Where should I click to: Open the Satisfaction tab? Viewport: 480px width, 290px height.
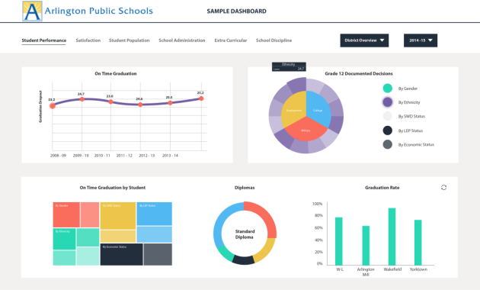[x=88, y=40]
